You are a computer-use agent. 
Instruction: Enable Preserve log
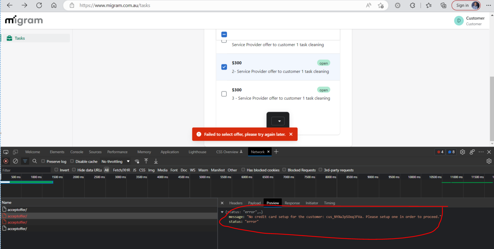click(x=43, y=161)
